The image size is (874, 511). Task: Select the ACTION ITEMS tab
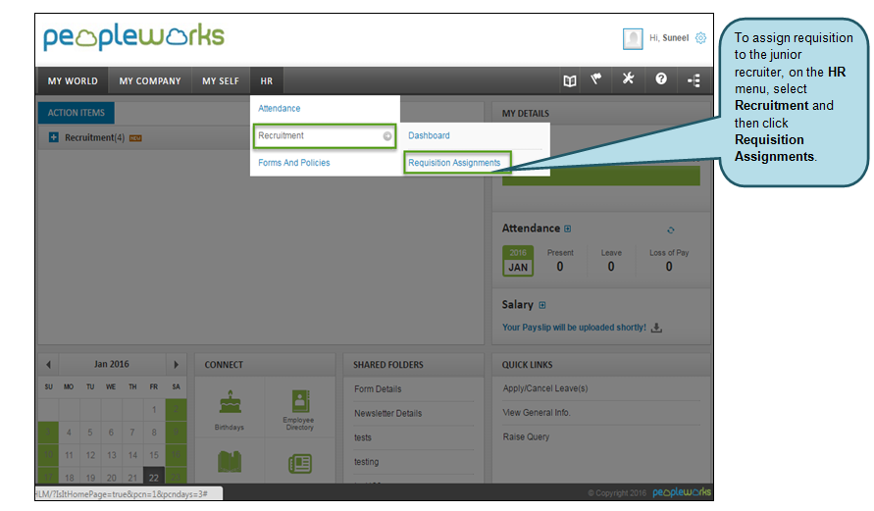77,113
